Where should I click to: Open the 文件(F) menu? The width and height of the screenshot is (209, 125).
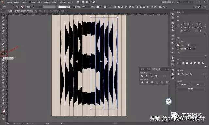[9, 2]
